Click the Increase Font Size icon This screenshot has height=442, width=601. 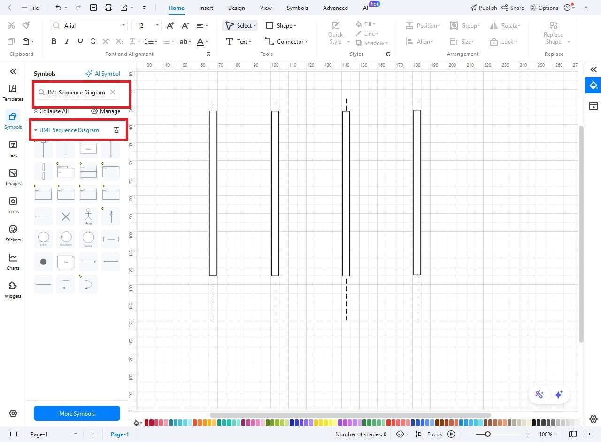pos(171,25)
